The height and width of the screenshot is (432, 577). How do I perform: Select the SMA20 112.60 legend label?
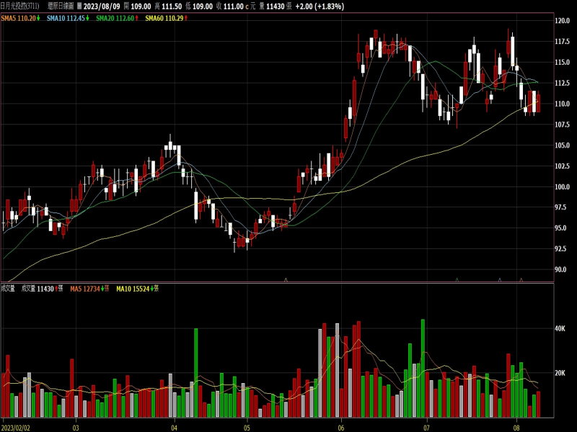coord(115,18)
